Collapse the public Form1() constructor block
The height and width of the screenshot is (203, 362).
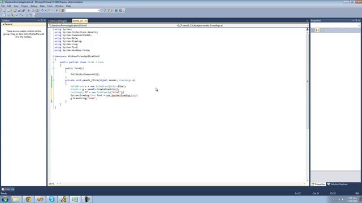(53, 68)
